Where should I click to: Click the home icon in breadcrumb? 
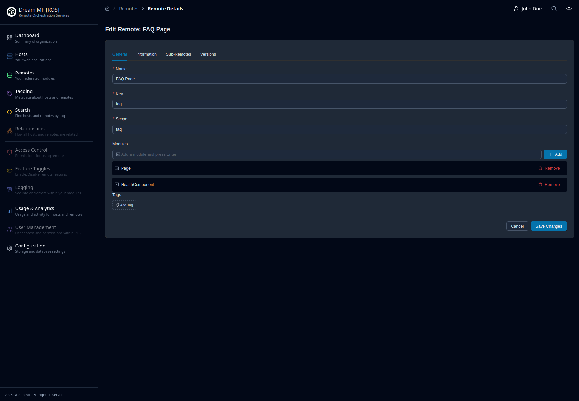[x=107, y=9]
